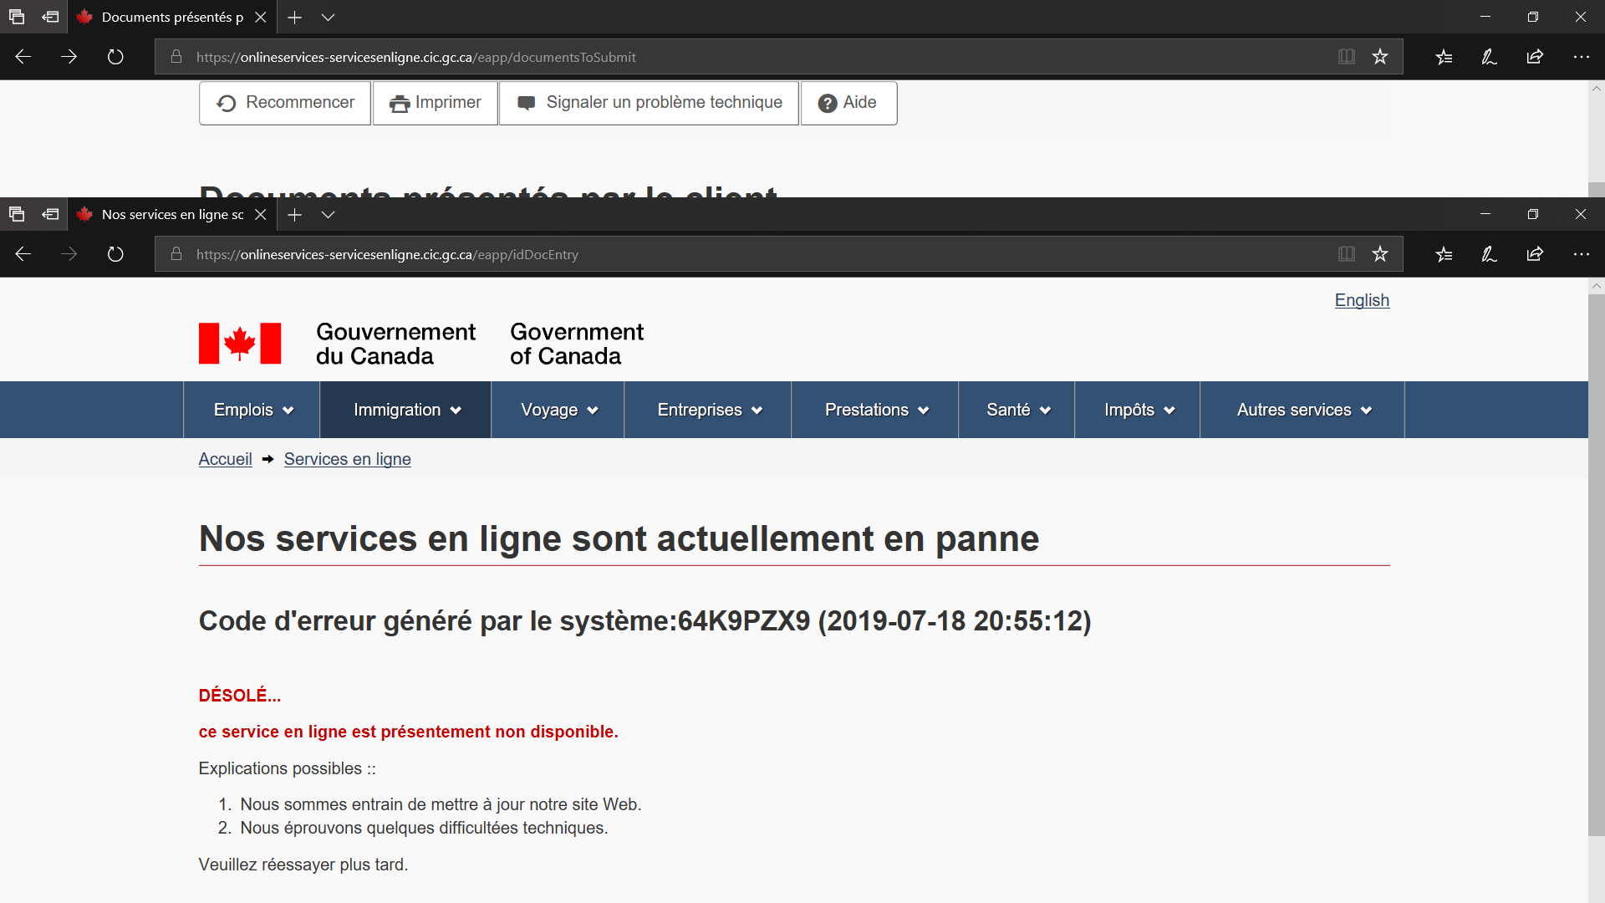Open reading view icon in the front window address bar
Screen dimensions: 1605x903
coord(1346,254)
